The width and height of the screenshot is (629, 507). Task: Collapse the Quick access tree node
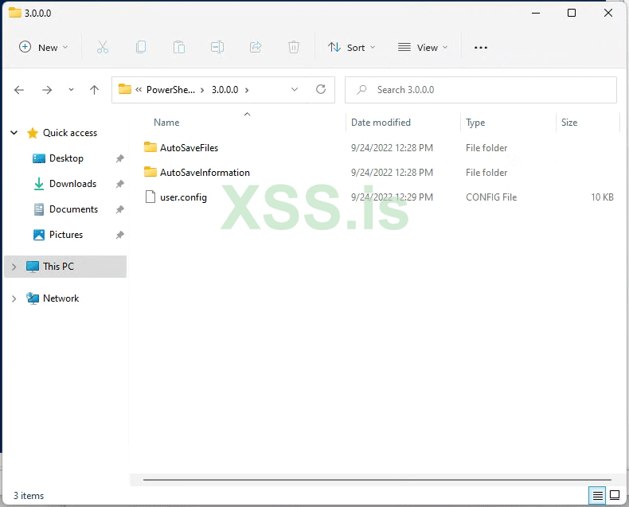coord(14,133)
